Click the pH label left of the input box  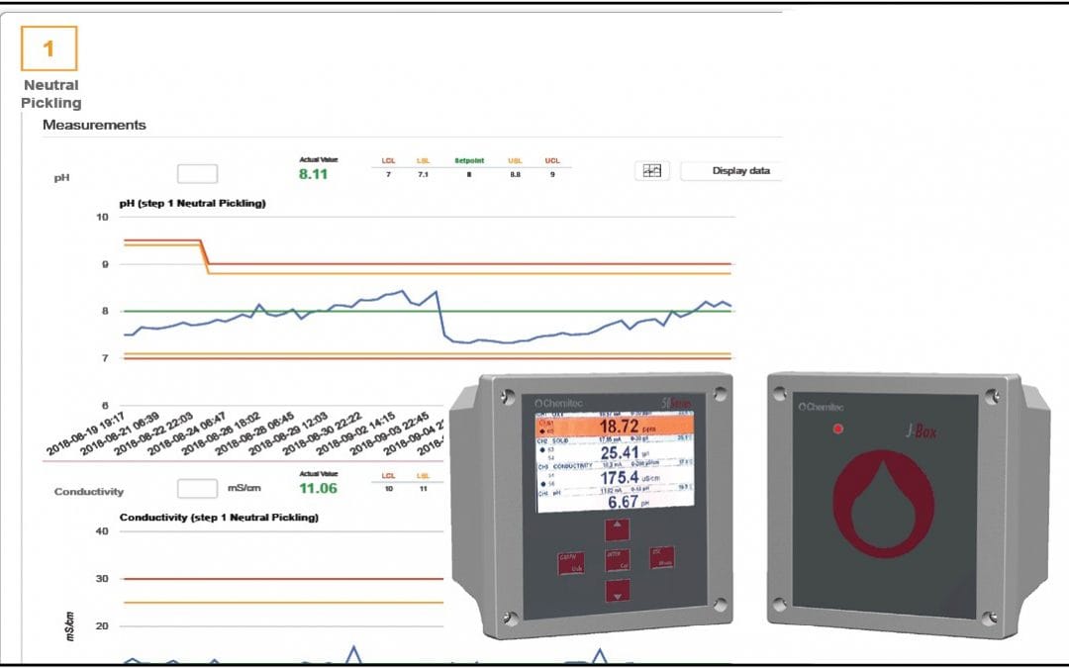click(x=61, y=178)
